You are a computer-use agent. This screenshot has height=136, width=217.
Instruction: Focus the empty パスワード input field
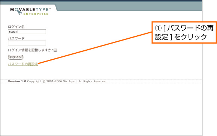[27, 43]
